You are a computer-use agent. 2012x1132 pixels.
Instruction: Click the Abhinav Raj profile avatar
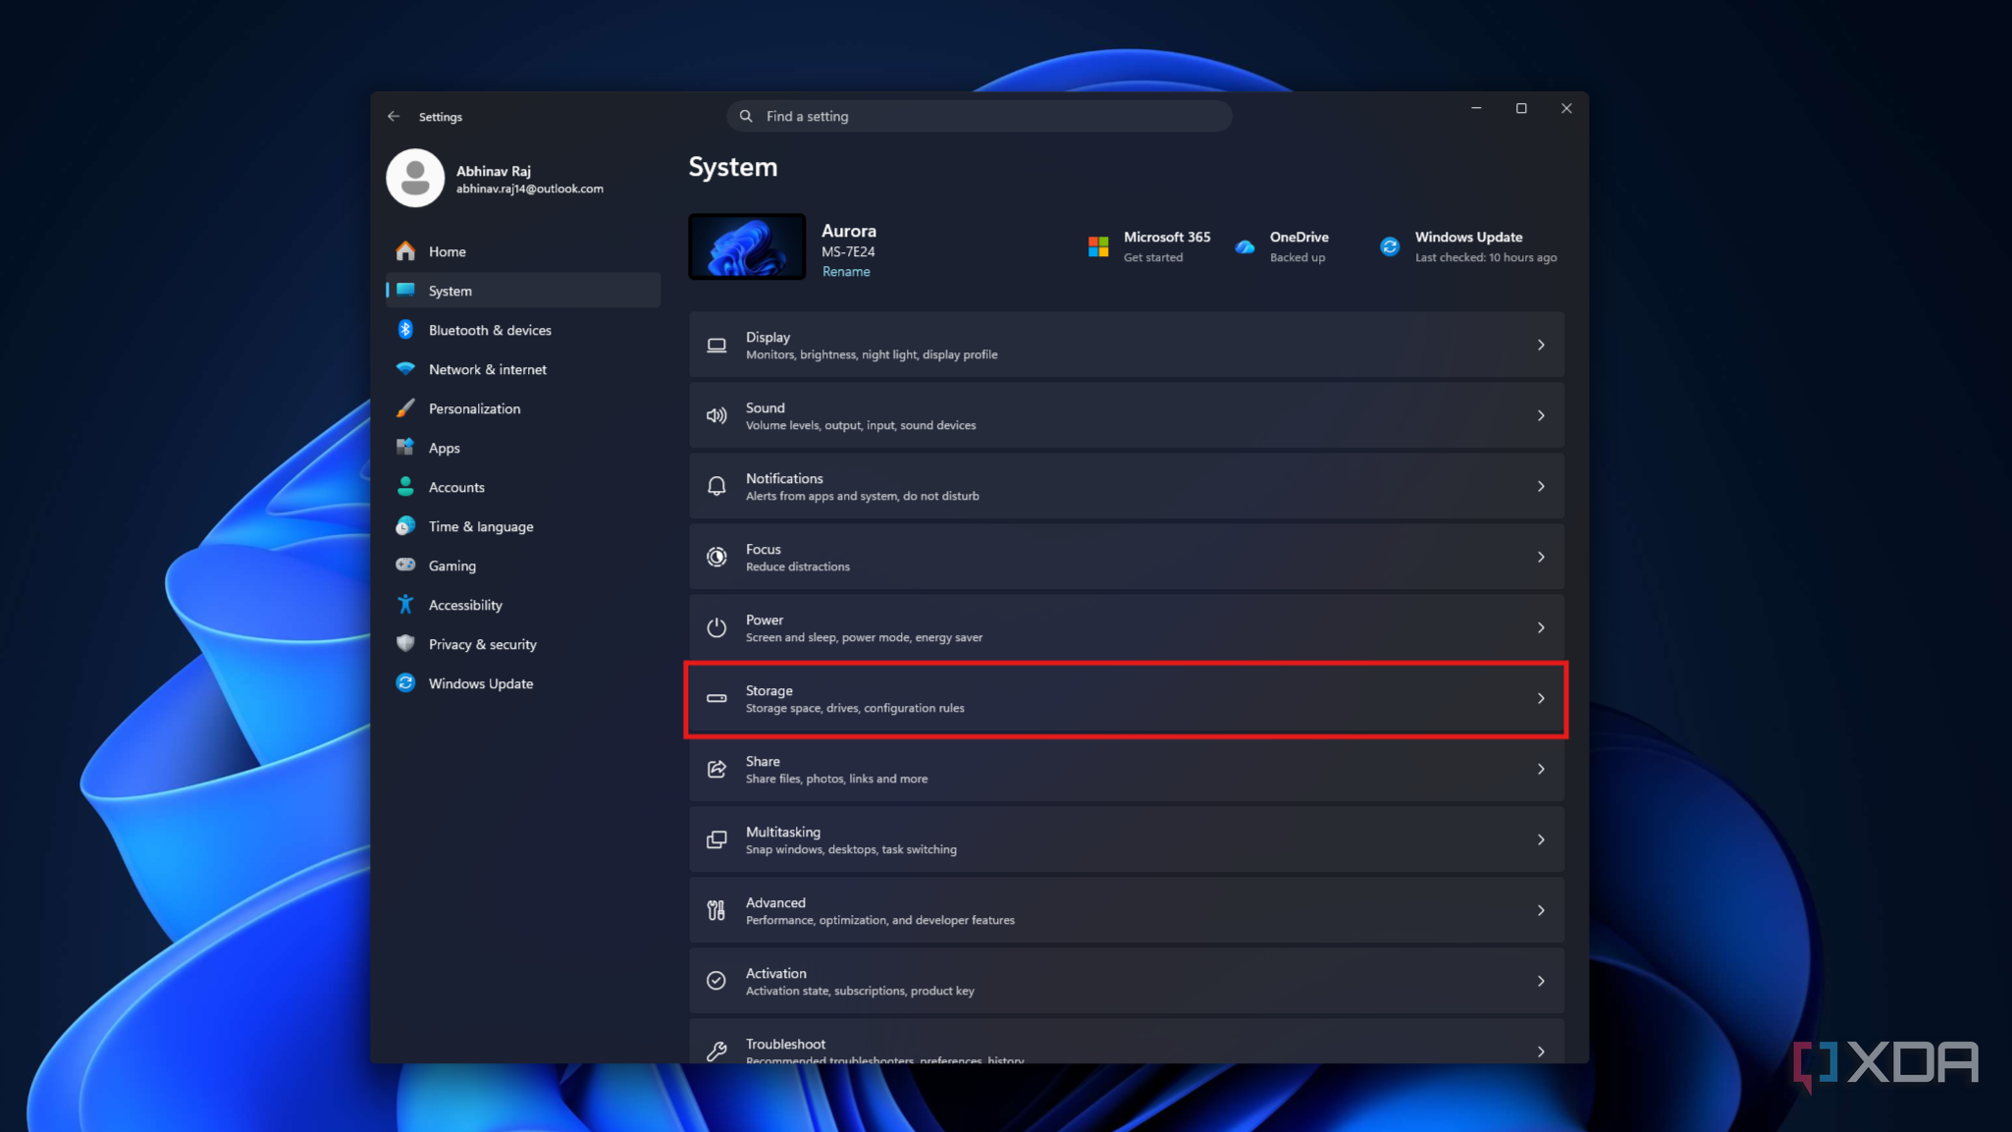coord(415,178)
